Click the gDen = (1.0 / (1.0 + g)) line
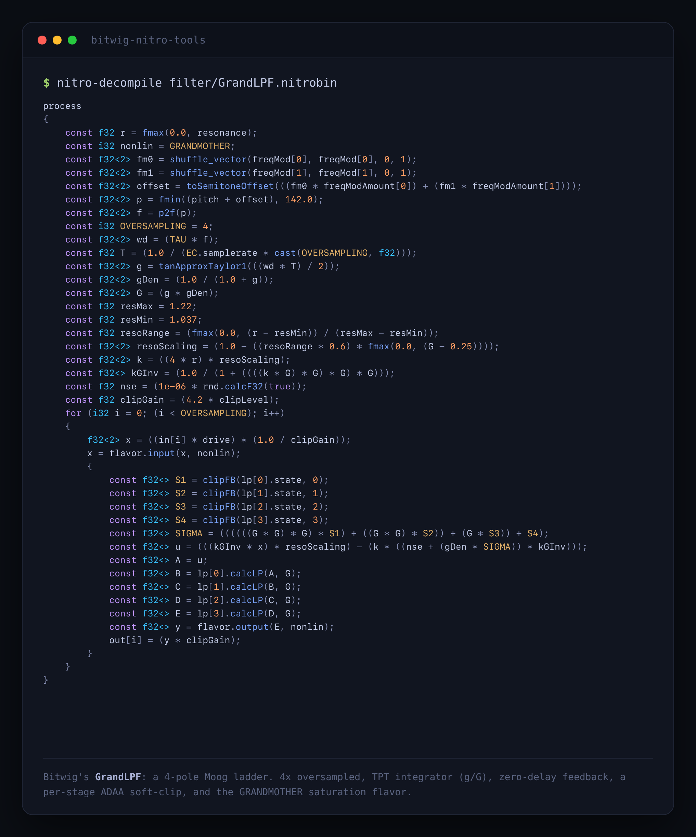This screenshot has height=837, width=696. 170,280
